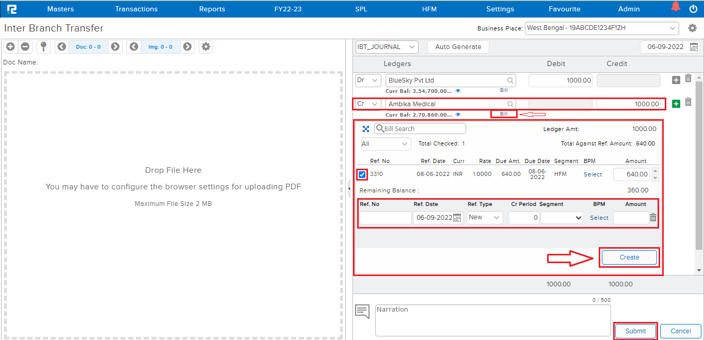The width and height of the screenshot is (704, 340).
Task: Click the Narration text field
Action: (492, 320)
